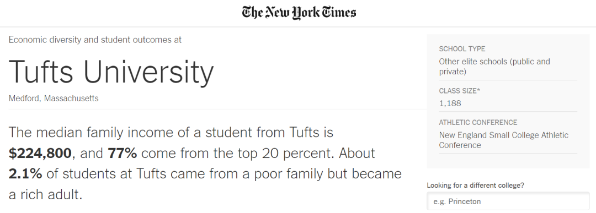Click 'Looking for a different college?' label

click(475, 185)
